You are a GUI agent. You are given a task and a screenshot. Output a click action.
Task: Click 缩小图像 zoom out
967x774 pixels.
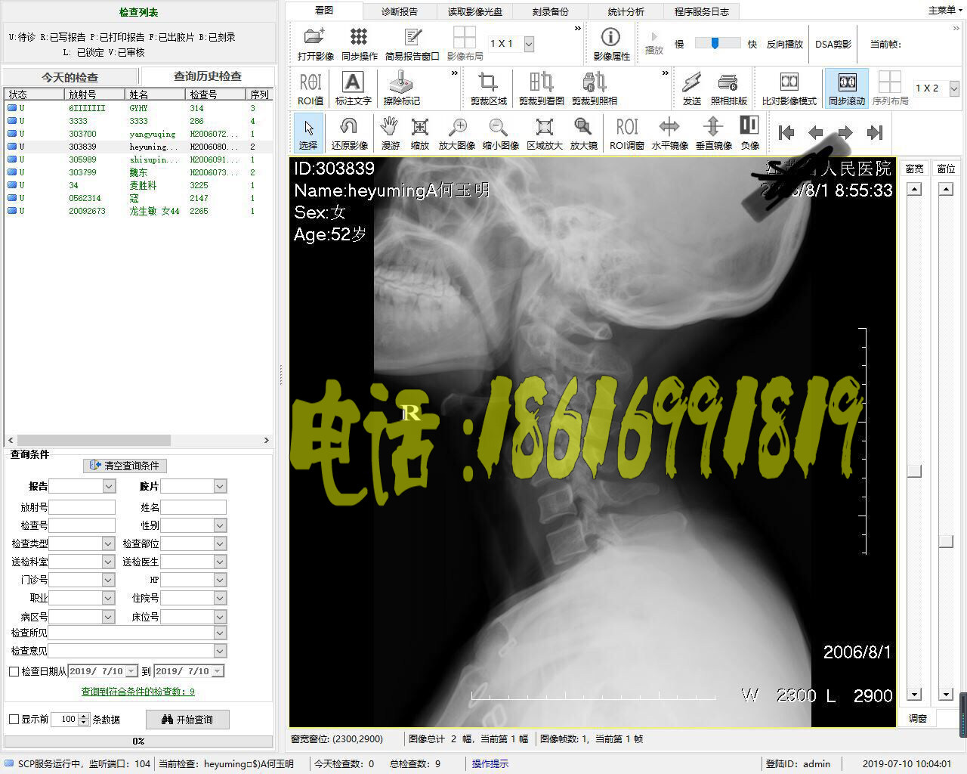500,133
